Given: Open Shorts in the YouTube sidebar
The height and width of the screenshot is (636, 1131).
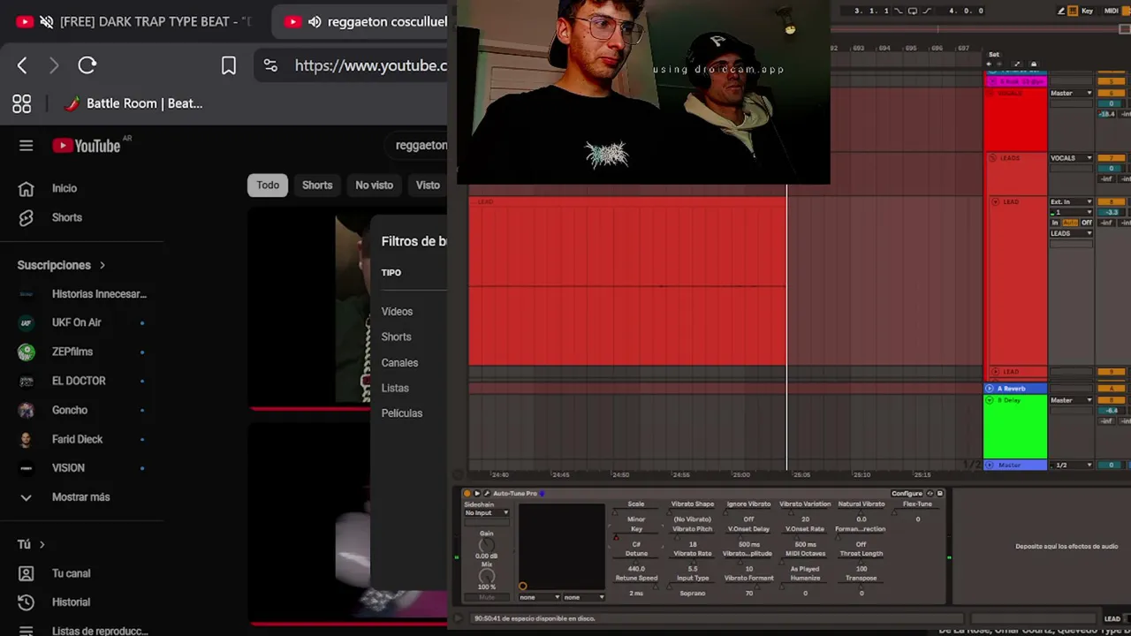Looking at the screenshot, I should (x=67, y=217).
